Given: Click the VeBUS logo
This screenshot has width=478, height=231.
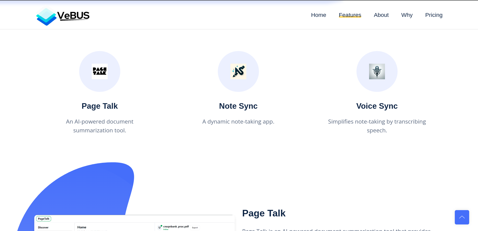Looking at the screenshot, I should 63,16.
